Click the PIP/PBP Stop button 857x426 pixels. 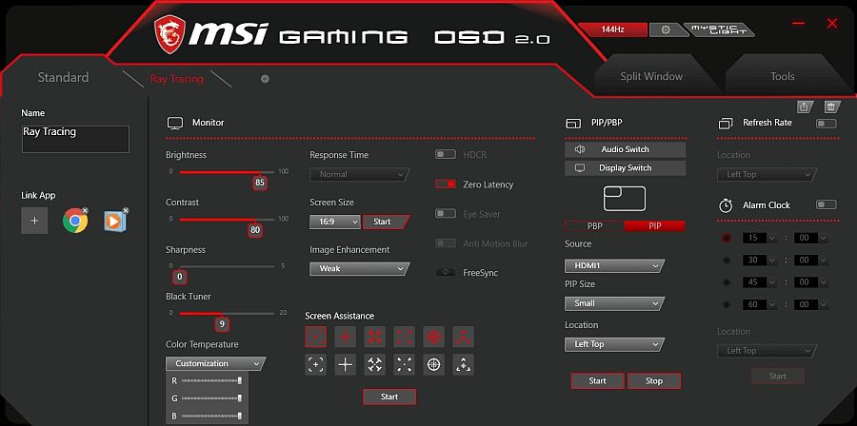(654, 380)
